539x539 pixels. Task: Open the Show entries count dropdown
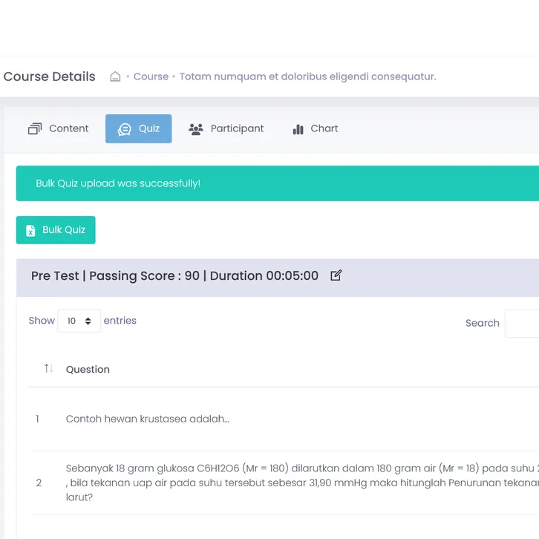[79, 321]
